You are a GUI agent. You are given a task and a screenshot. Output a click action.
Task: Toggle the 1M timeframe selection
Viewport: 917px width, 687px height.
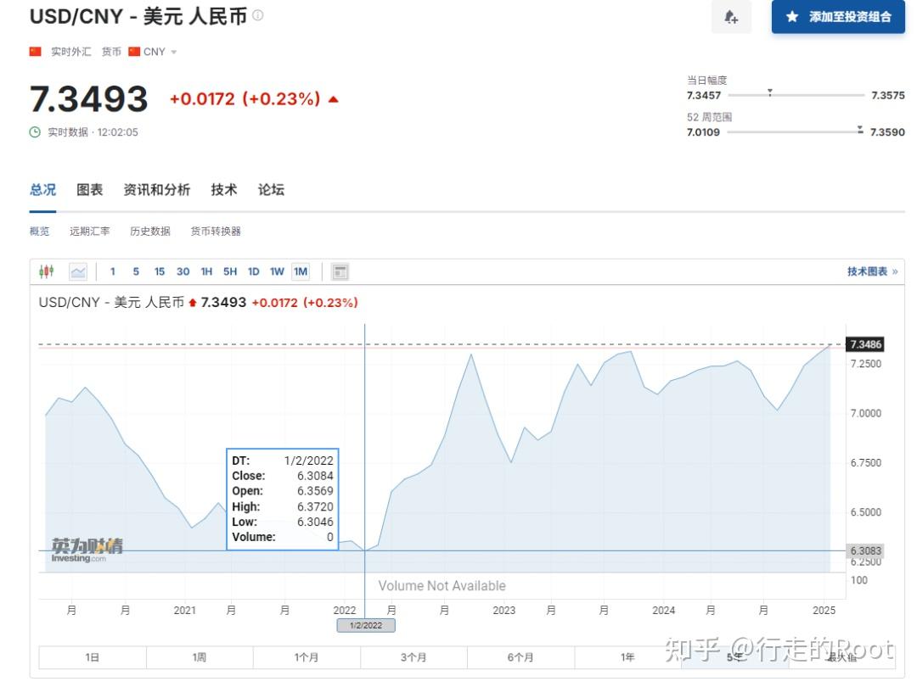click(301, 271)
